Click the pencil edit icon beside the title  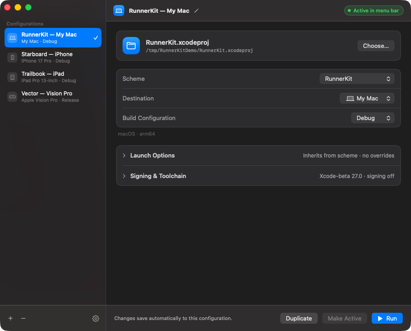(196, 11)
